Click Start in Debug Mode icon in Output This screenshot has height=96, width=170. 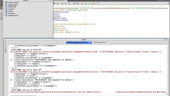tap(6, 45)
